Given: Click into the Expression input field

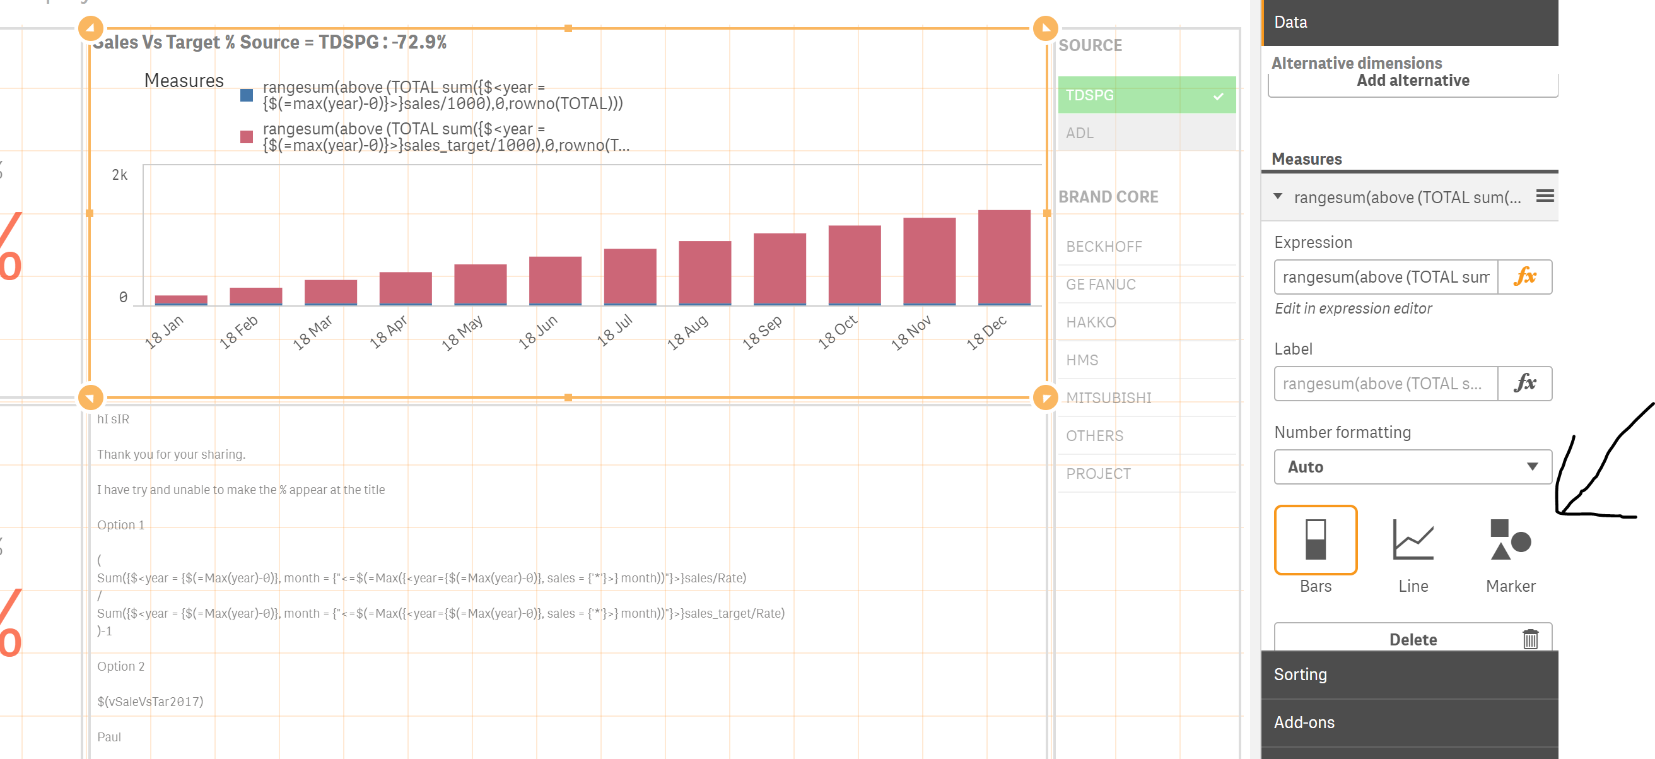Looking at the screenshot, I should [1386, 277].
